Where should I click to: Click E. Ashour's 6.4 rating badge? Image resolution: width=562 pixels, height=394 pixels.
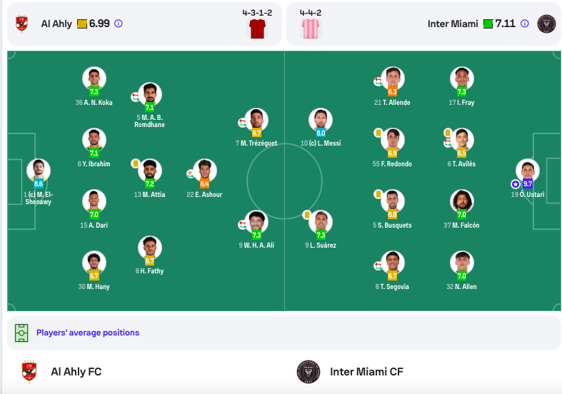(205, 184)
